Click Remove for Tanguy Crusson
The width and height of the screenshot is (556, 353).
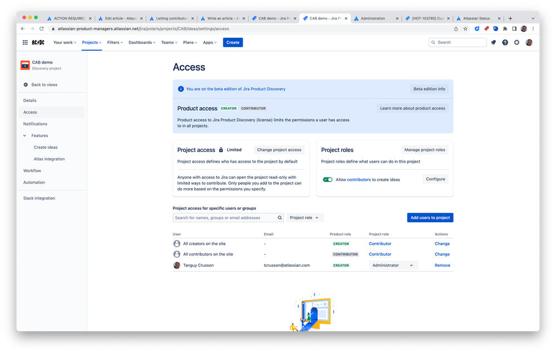click(442, 266)
